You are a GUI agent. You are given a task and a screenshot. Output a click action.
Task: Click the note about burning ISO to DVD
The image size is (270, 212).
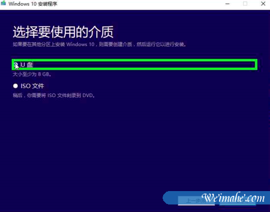(x=54, y=96)
